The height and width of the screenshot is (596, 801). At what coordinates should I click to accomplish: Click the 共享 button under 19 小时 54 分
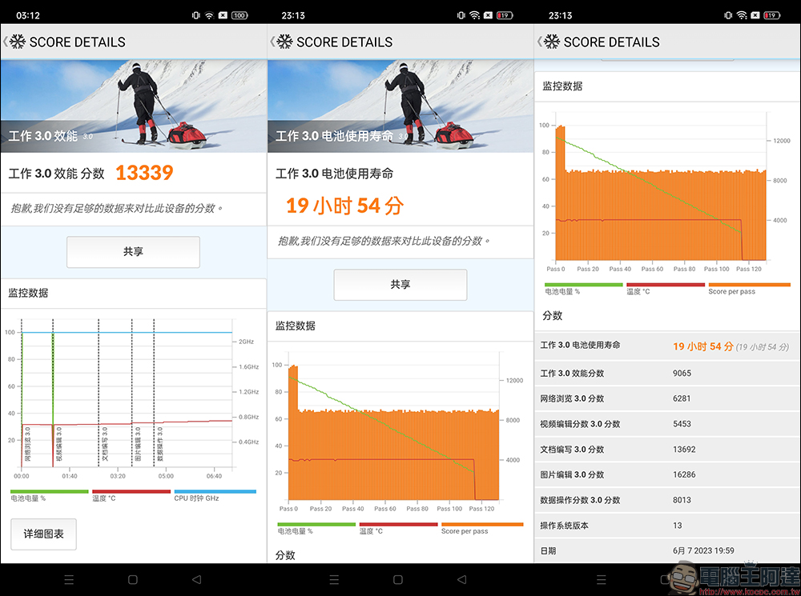click(x=400, y=285)
